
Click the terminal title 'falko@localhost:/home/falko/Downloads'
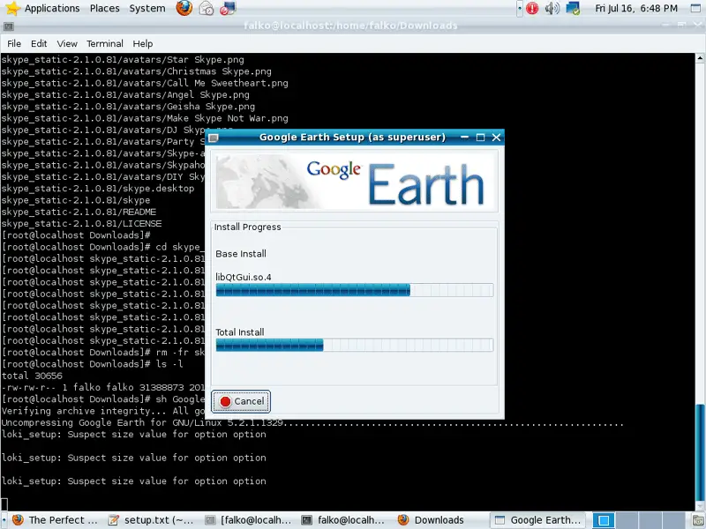350,26
